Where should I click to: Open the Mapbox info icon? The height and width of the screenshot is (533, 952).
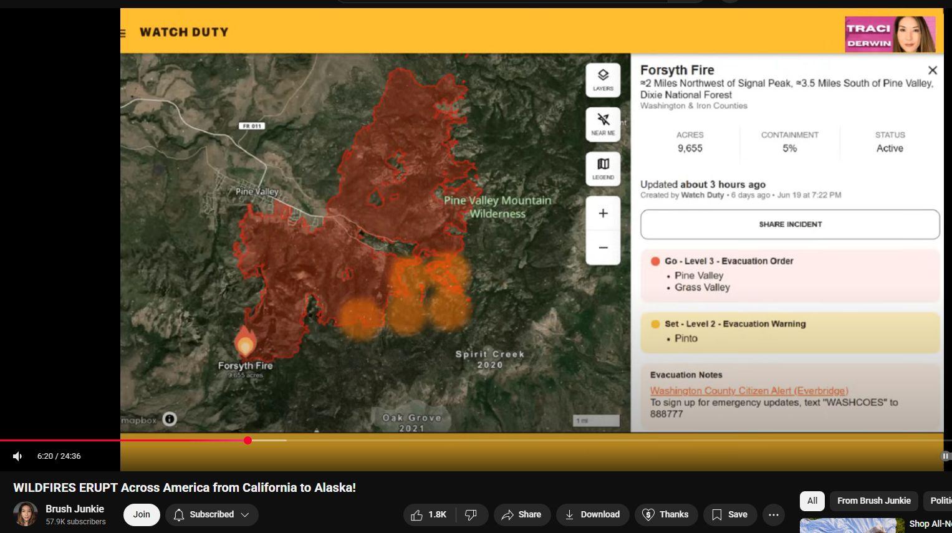click(170, 419)
